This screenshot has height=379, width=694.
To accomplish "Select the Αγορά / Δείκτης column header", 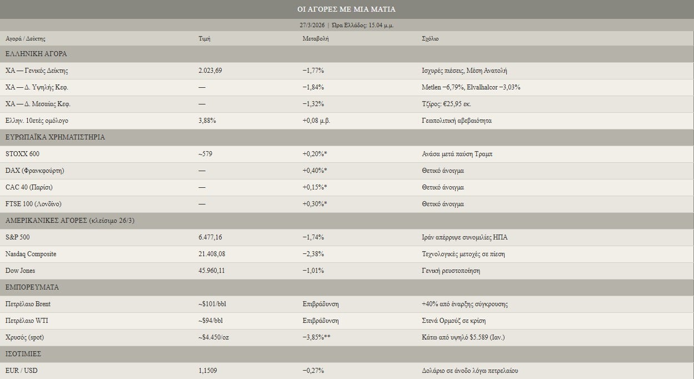I will click(26, 39).
